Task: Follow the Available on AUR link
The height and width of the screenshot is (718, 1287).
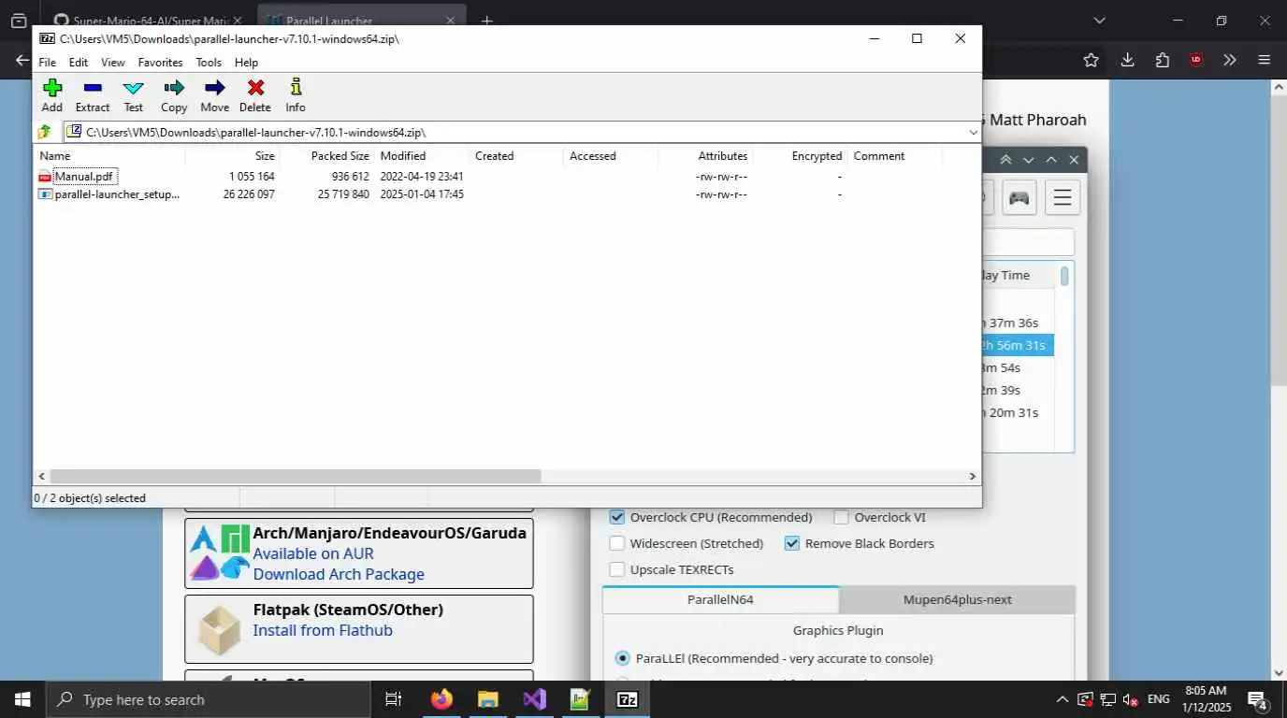Action: [x=313, y=553]
